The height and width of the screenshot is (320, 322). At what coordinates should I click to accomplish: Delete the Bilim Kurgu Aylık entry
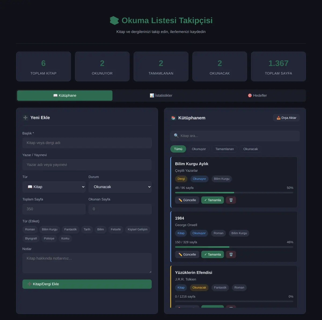coord(231,200)
